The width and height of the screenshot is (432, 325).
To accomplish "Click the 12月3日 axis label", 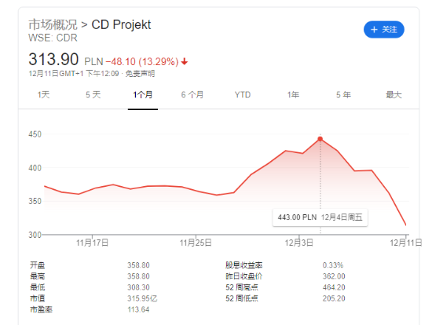I will 299,243.
